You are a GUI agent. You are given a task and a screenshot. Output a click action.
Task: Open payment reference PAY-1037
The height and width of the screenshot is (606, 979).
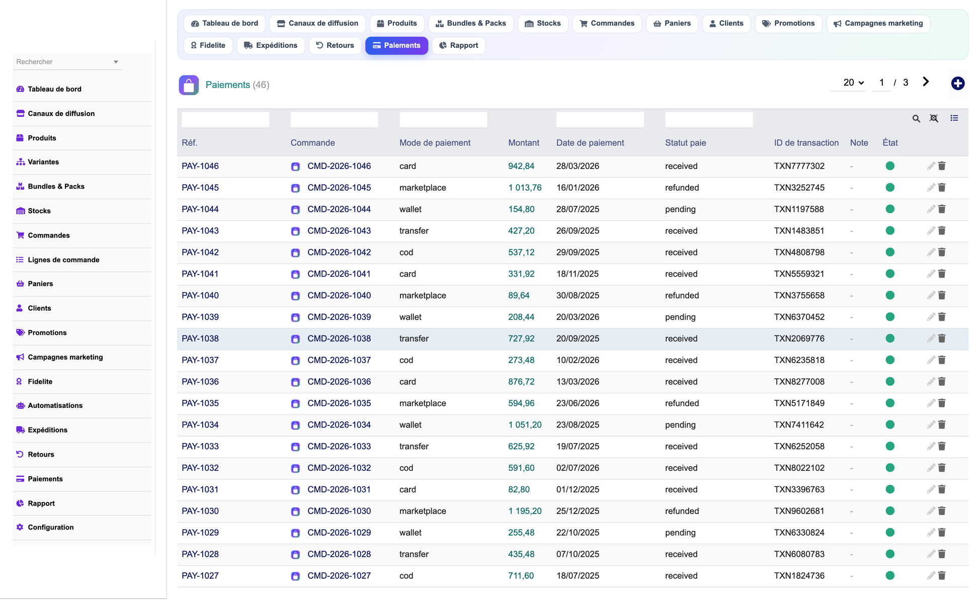200,360
